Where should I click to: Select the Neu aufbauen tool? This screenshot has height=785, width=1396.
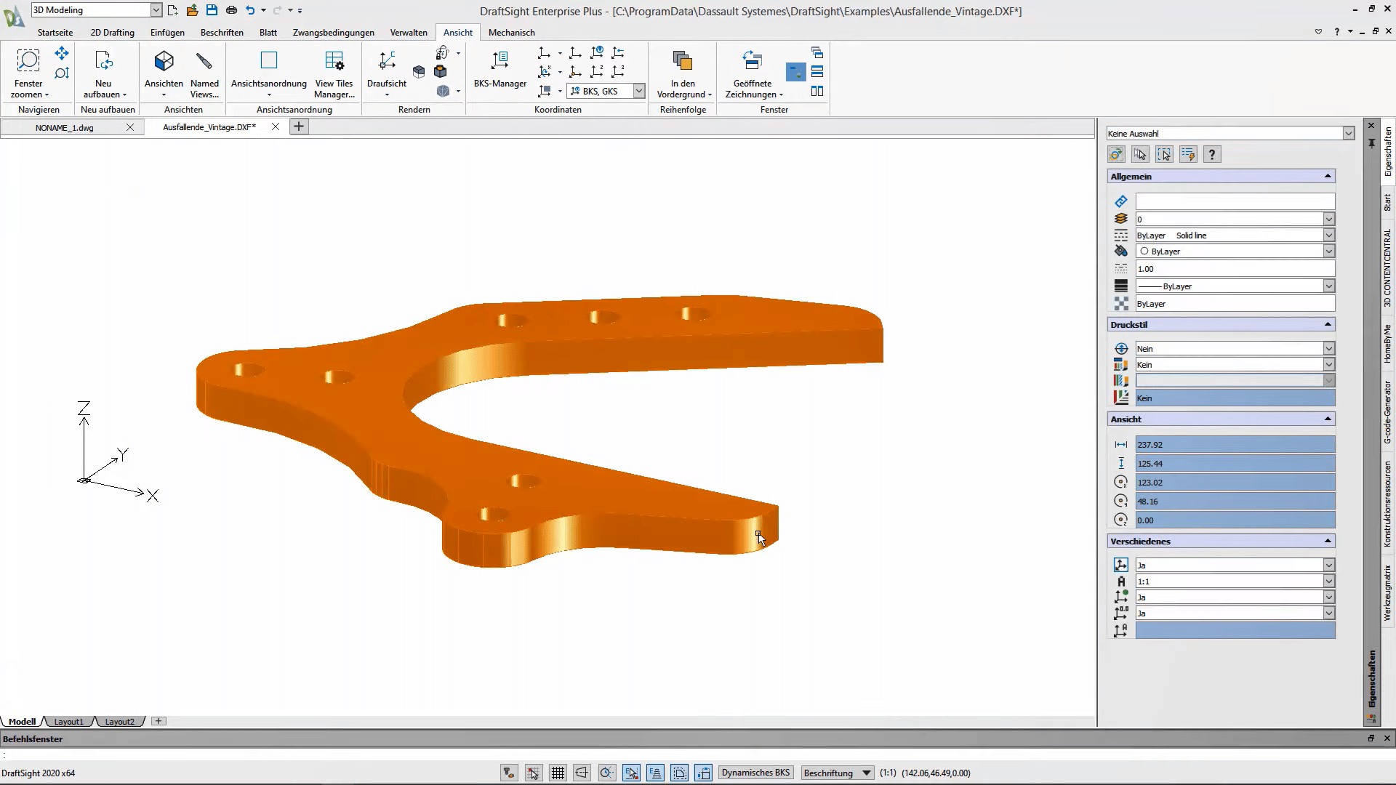point(104,69)
